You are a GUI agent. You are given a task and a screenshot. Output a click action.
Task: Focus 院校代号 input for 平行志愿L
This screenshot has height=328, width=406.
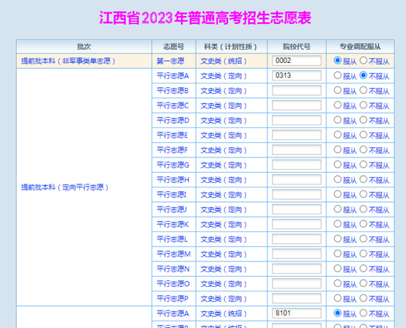[297, 239]
